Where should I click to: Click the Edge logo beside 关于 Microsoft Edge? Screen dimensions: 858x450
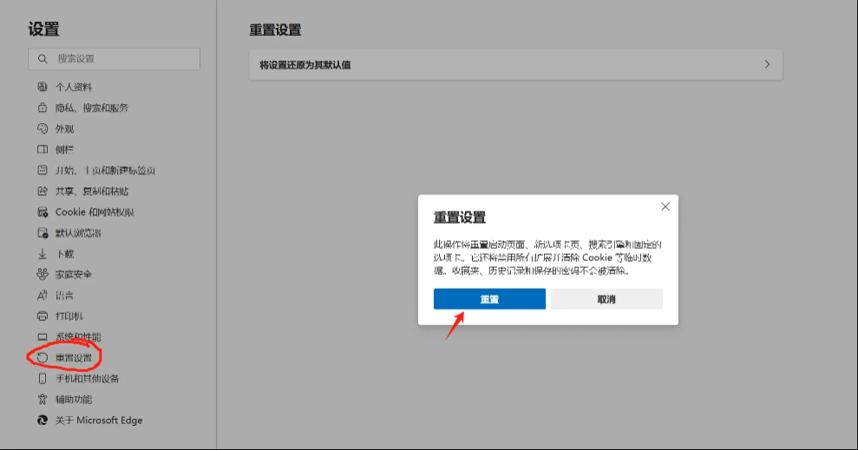coord(42,420)
